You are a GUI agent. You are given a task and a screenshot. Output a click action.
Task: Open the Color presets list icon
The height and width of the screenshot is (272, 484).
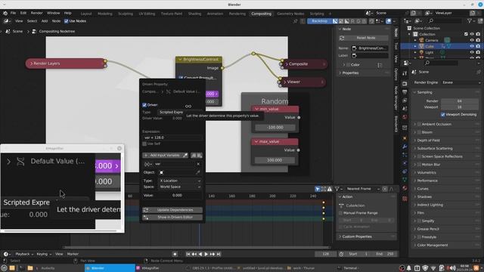point(380,65)
